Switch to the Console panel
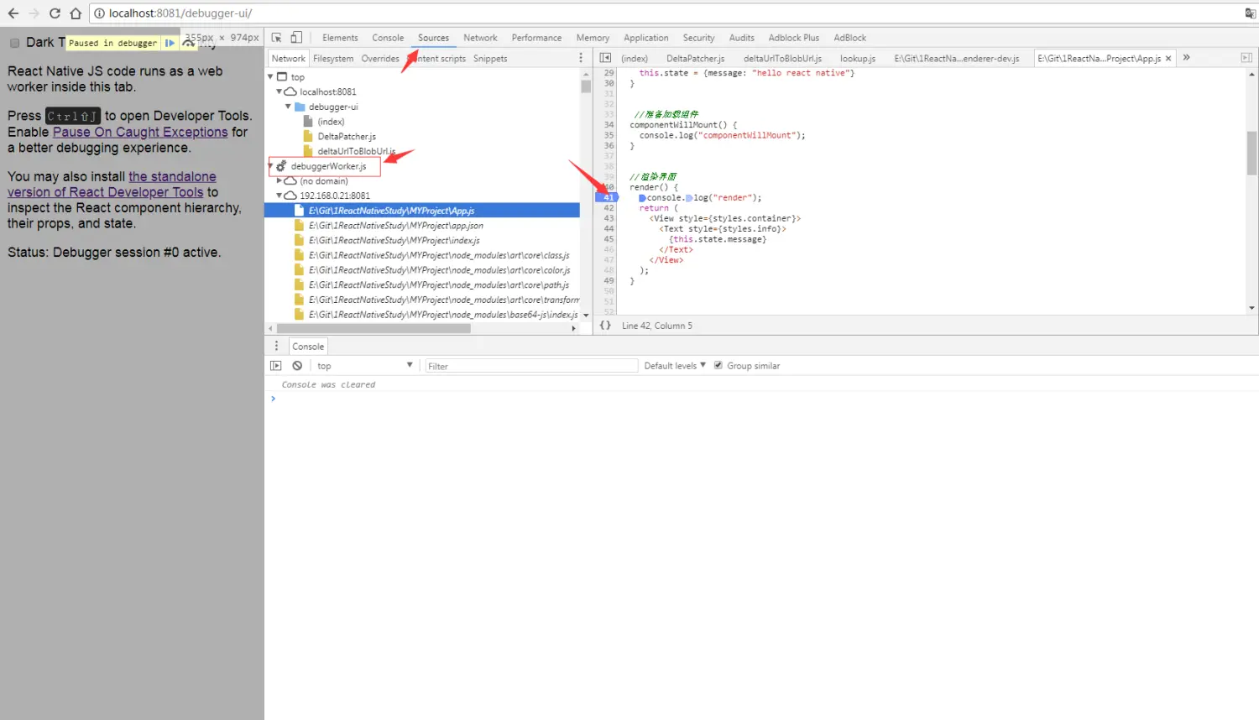The width and height of the screenshot is (1259, 720). coord(388,38)
